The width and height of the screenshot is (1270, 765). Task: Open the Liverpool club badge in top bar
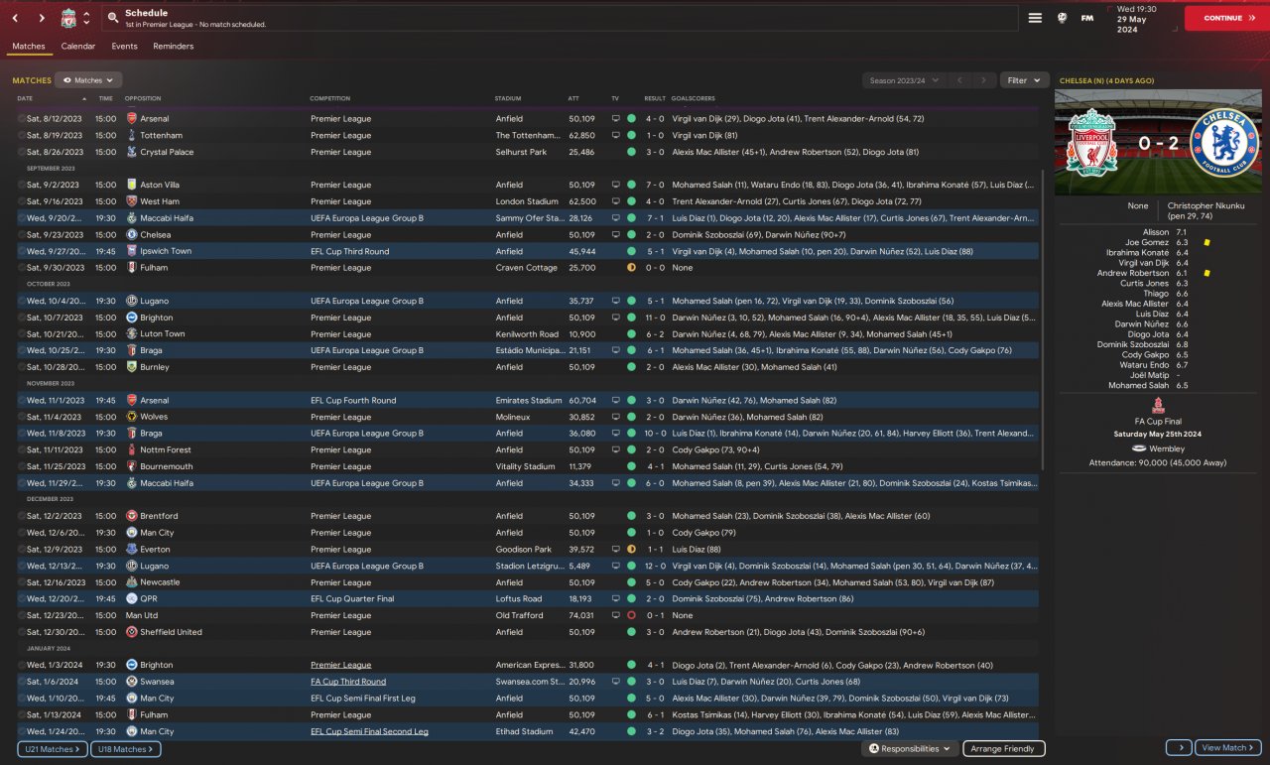point(68,18)
